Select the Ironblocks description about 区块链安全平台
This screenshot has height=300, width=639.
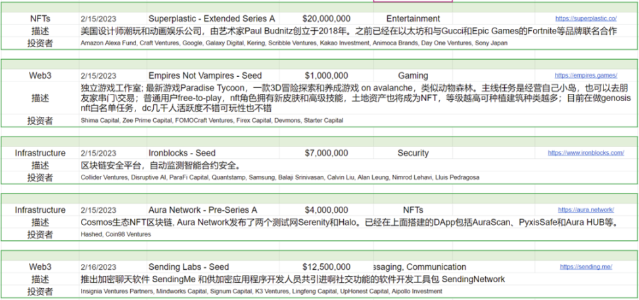(160, 165)
